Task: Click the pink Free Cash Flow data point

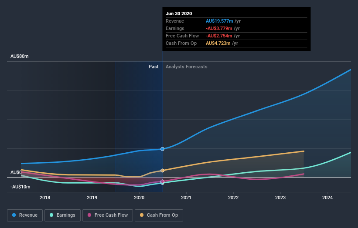Action: (x=162, y=181)
